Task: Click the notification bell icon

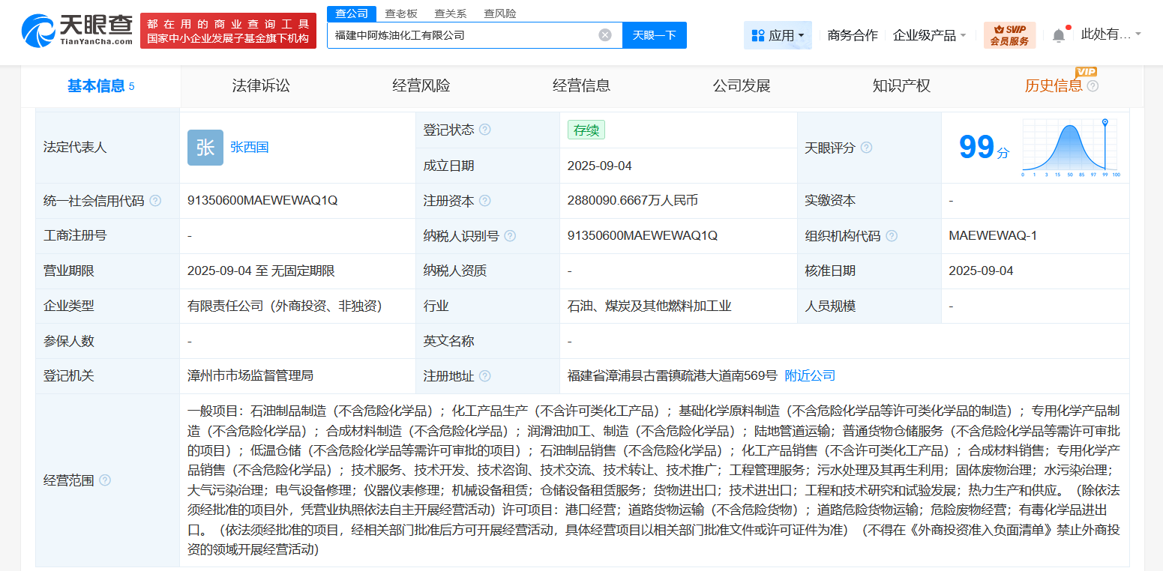Action: (x=1058, y=33)
